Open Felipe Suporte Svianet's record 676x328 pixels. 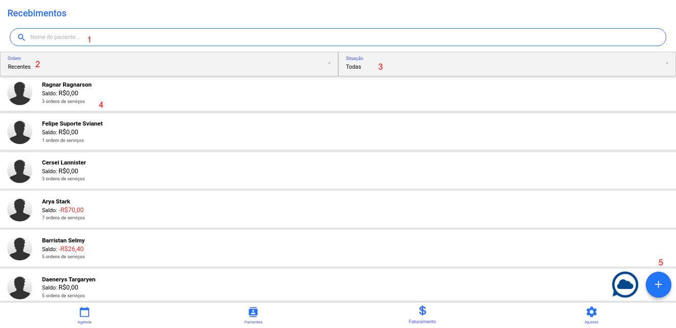pyautogui.click(x=72, y=124)
